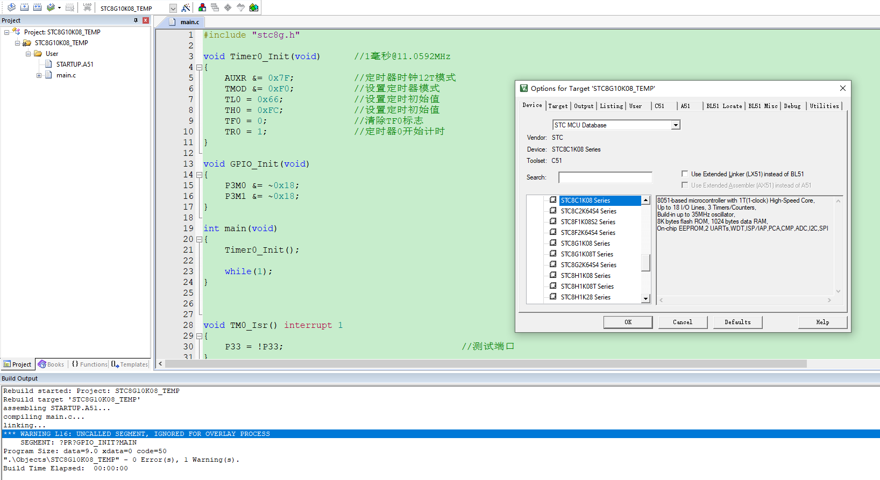Select the WARNING L16 line in Build Output
880x480 pixels.
tap(440, 434)
